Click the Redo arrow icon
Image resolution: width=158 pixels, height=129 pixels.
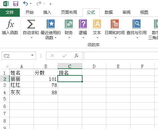pyautogui.click(x=39, y=4)
